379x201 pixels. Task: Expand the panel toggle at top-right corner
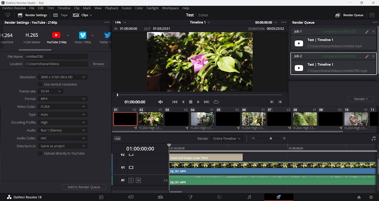coord(372,15)
